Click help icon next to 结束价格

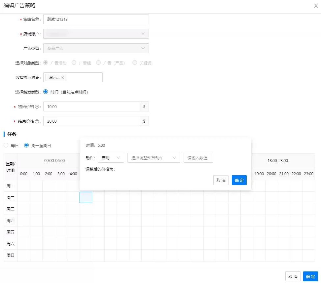37,121
